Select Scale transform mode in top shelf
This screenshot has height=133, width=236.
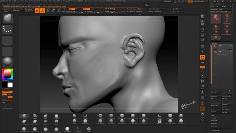click(53, 10)
